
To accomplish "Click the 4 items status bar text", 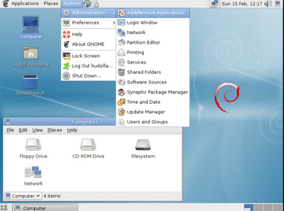I will coord(52,196).
